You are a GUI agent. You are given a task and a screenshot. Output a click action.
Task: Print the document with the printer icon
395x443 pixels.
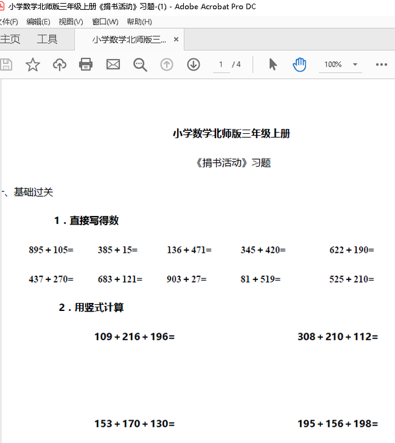click(x=86, y=64)
